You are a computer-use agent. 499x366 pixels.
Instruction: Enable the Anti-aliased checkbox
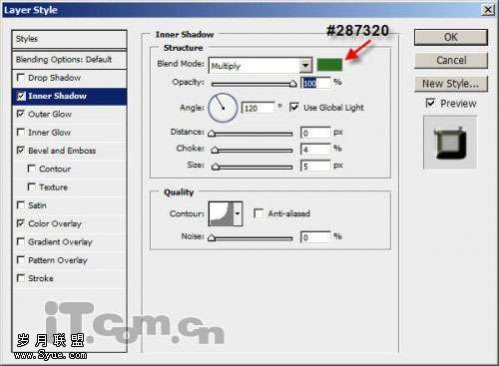pos(258,213)
